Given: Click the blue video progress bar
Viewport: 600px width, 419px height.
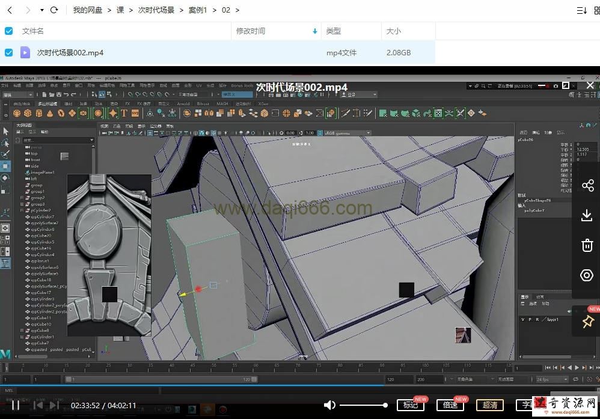Looking at the screenshot, I should point(191,385).
